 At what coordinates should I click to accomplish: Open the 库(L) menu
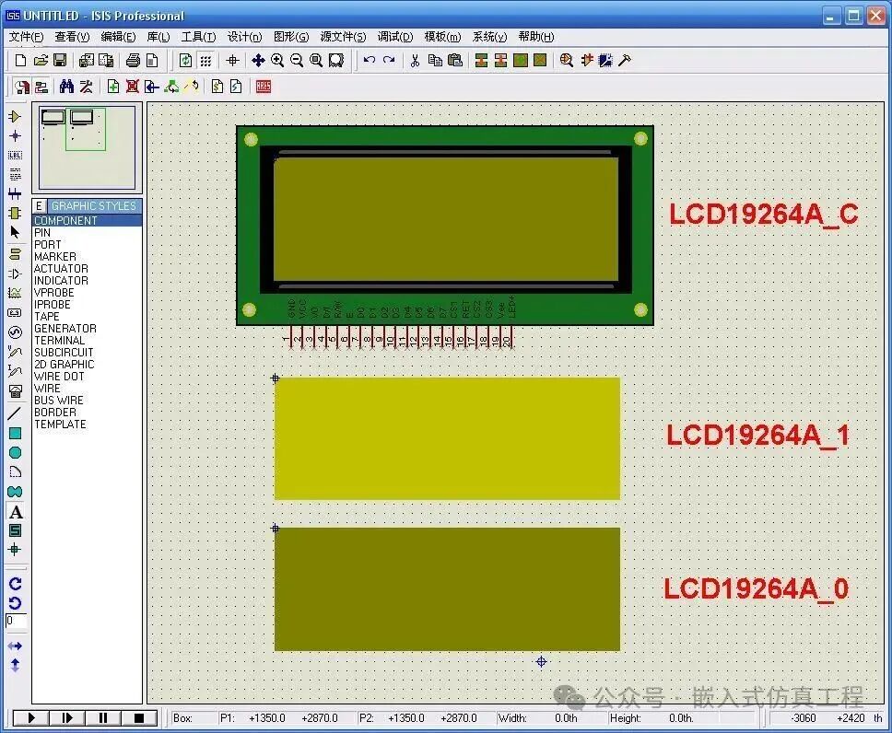(x=158, y=37)
